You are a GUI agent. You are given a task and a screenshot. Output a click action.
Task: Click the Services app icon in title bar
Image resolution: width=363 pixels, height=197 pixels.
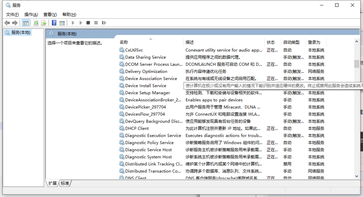8,5
